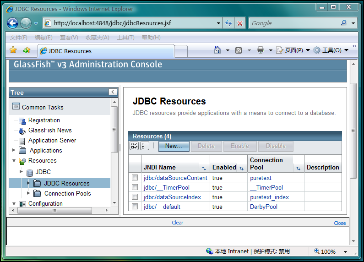The height and width of the screenshot is (262, 364).
Task: Click the Clear link
Action: point(177,223)
